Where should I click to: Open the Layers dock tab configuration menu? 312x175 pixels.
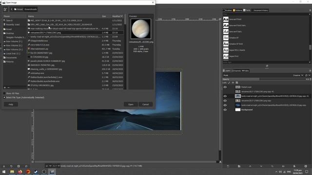click(310, 71)
